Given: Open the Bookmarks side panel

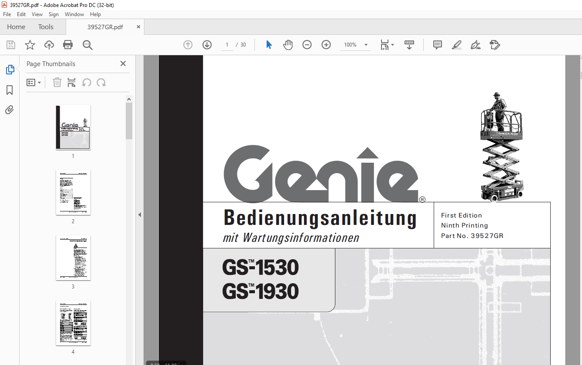Looking at the screenshot, I should 10,90.
